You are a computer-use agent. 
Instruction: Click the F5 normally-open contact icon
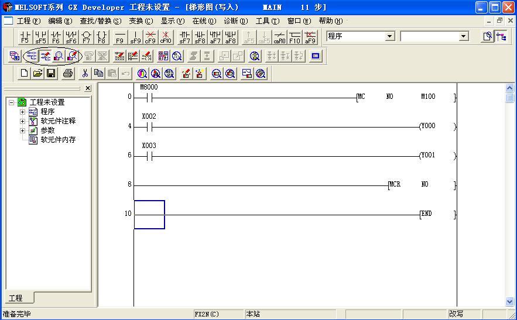[25, 37]
